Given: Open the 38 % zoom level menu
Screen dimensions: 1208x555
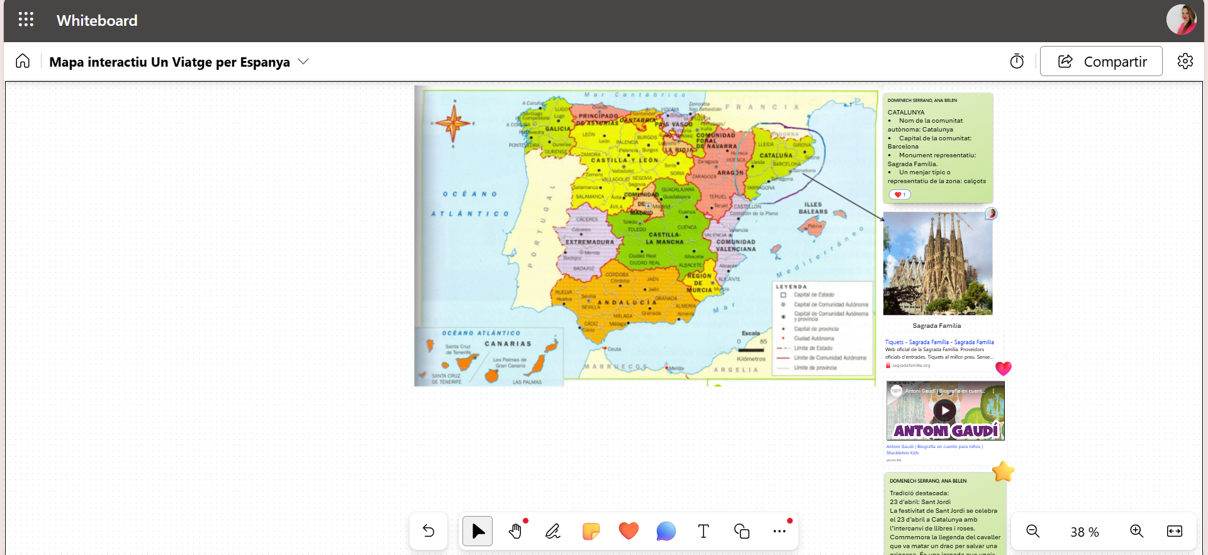Looking at the screenshot, I should click(1084, 532).
